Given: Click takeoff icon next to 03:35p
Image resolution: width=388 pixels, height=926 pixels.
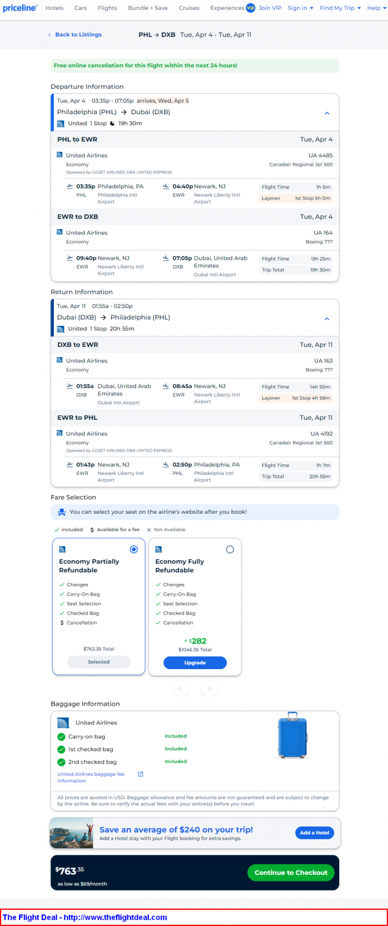Looking at the screenshot, I should (x=71, y=187).
